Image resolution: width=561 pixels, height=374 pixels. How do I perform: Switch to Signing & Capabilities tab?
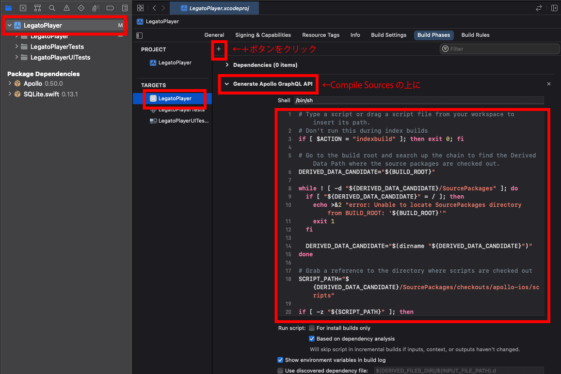click(x=263, y=35)
